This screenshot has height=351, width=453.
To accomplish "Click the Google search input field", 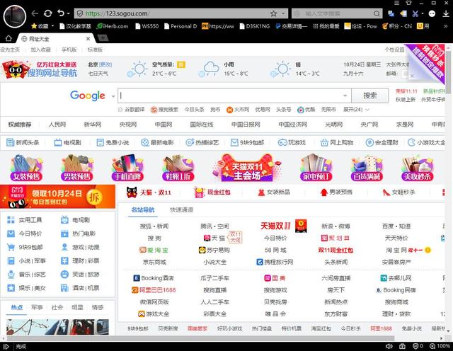I will click(234, 96).
